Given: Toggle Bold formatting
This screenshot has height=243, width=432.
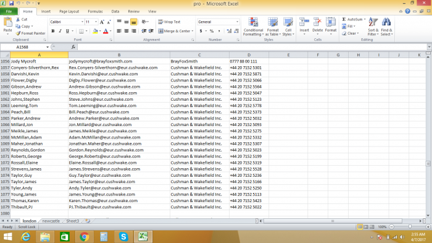Looking at the screenshot, I should pyautogui.click(x=53, y=31).
